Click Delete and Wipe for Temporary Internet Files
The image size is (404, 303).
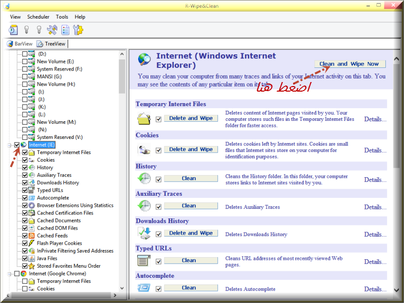click(x=191, y=118)
